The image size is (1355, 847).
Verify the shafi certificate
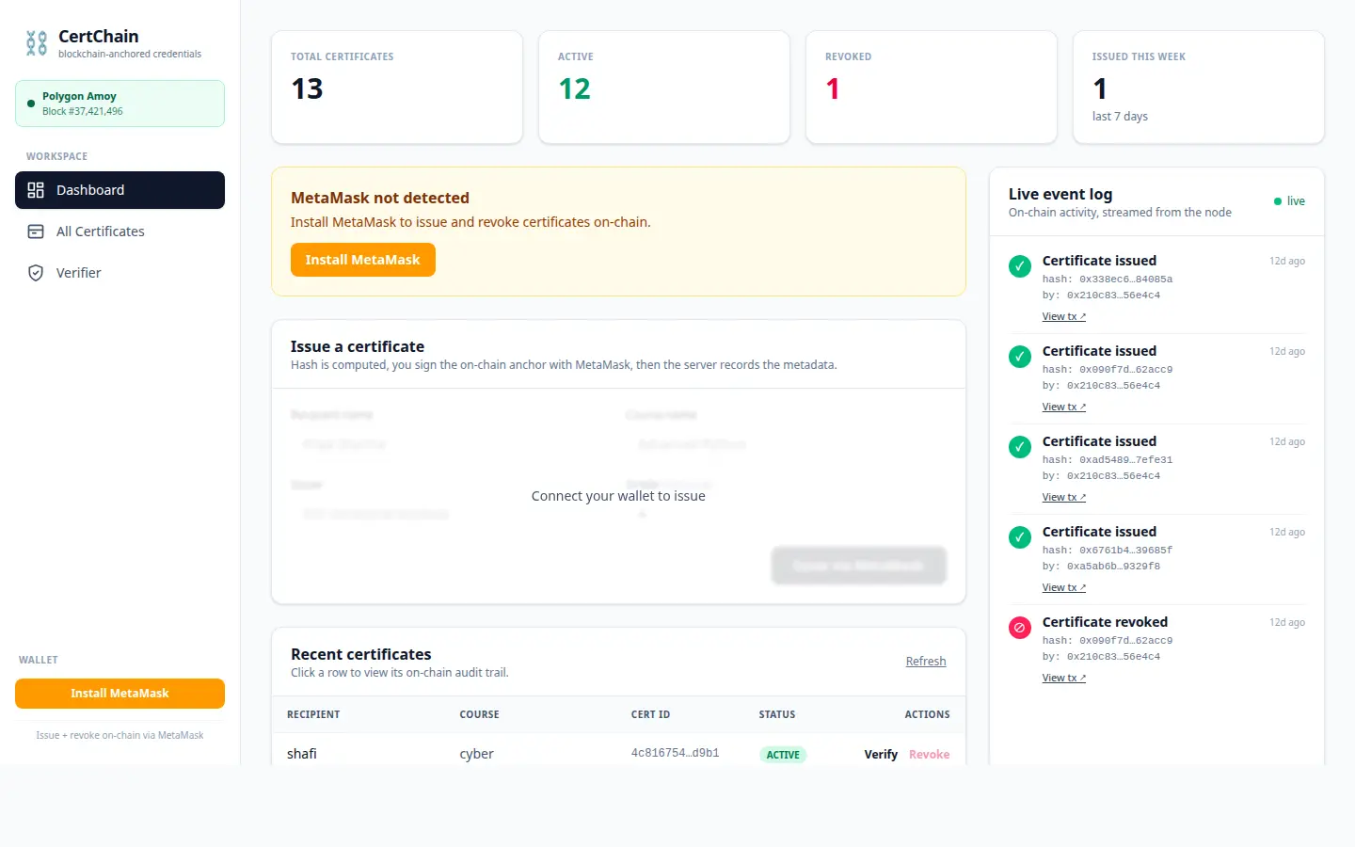881,755
